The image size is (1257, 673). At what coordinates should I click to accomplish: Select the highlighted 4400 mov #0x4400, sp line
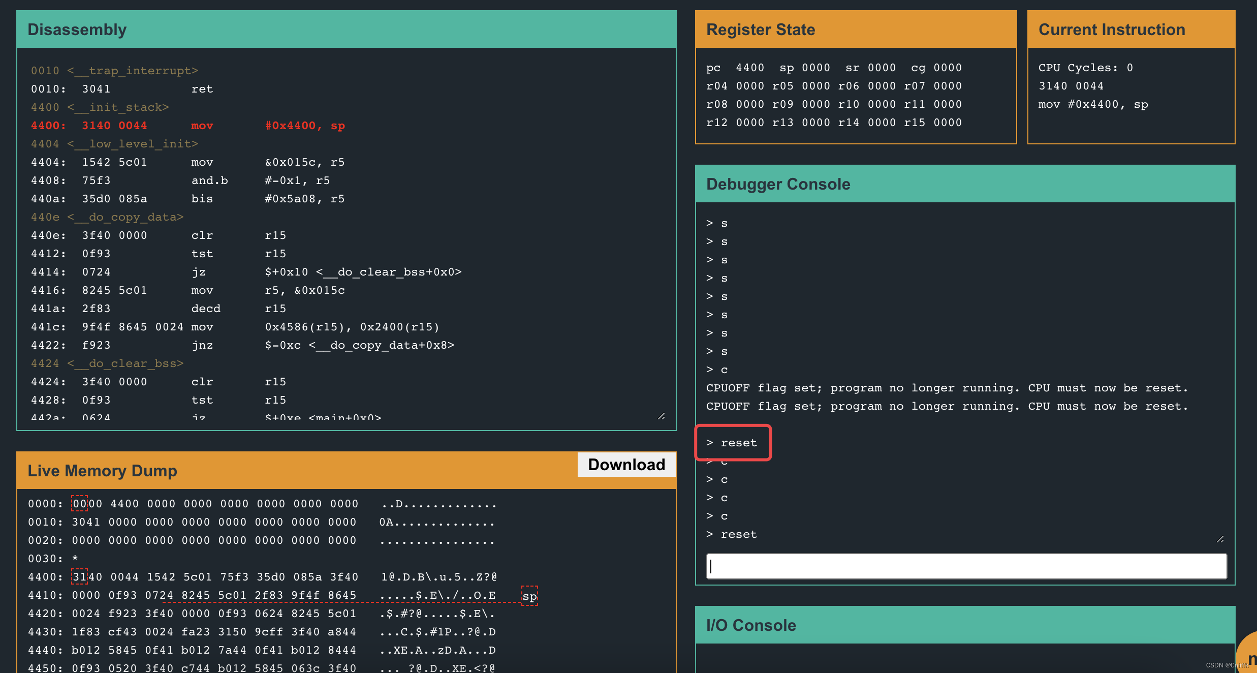188,126
